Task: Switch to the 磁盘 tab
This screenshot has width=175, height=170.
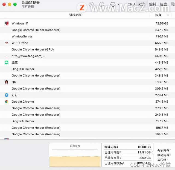Action: pyautogui.click(x=164, y=4)
